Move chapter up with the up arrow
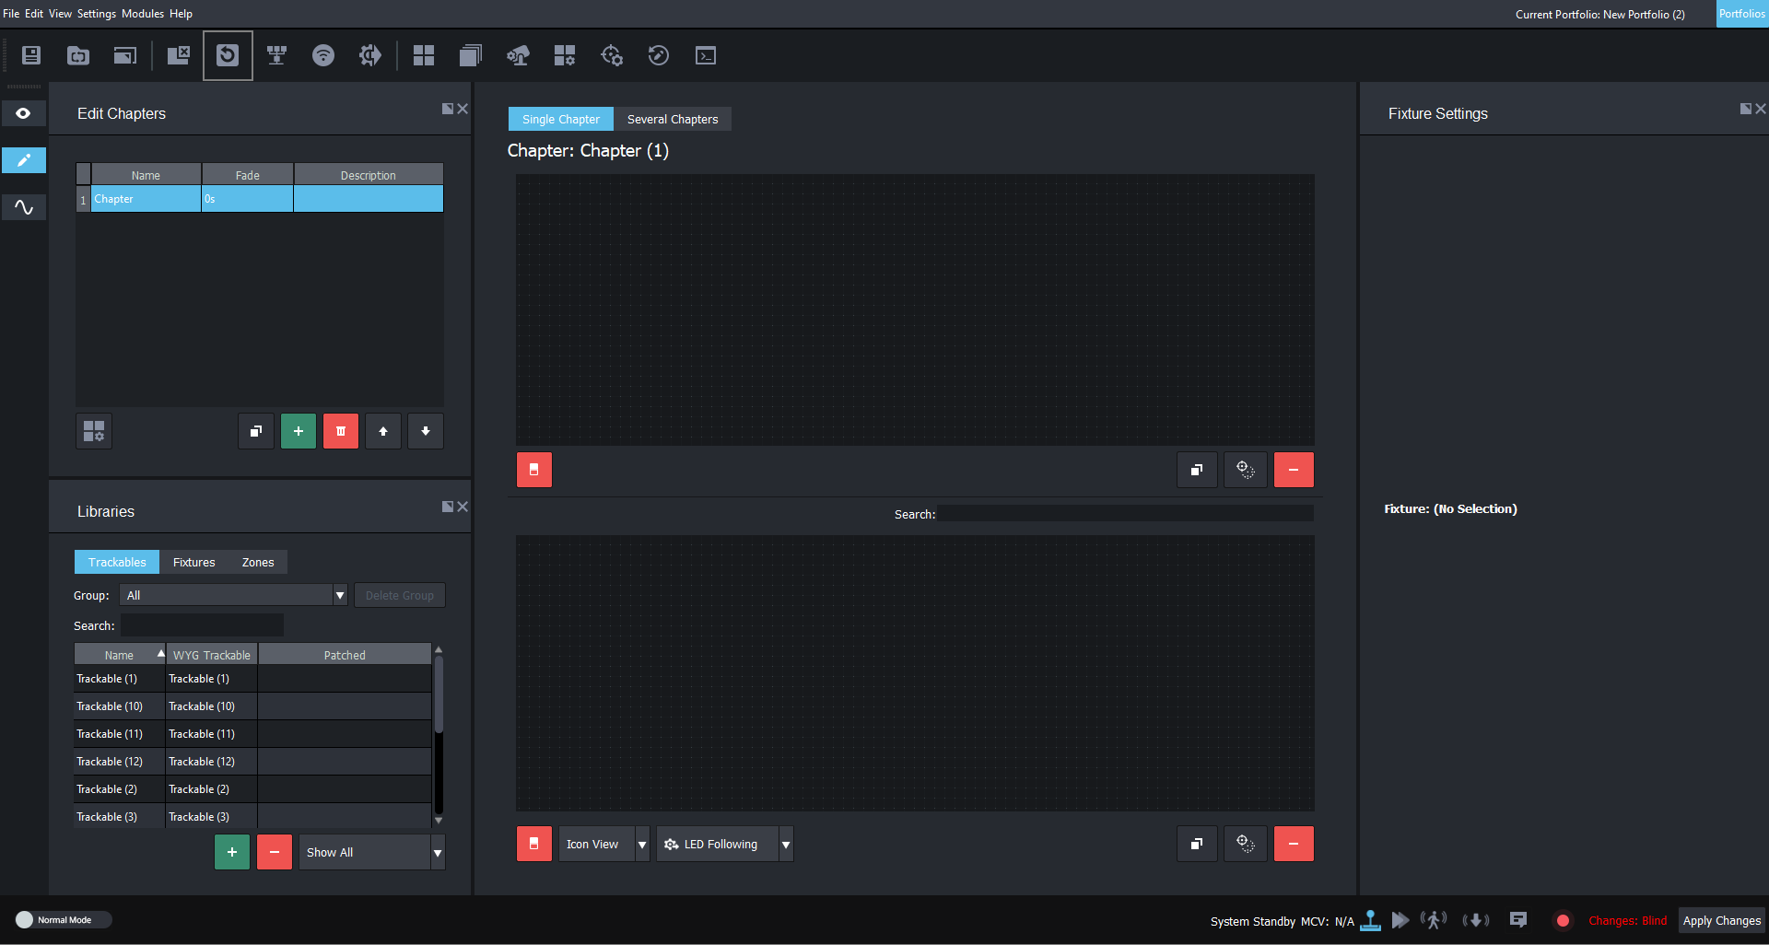 [383, 431]
